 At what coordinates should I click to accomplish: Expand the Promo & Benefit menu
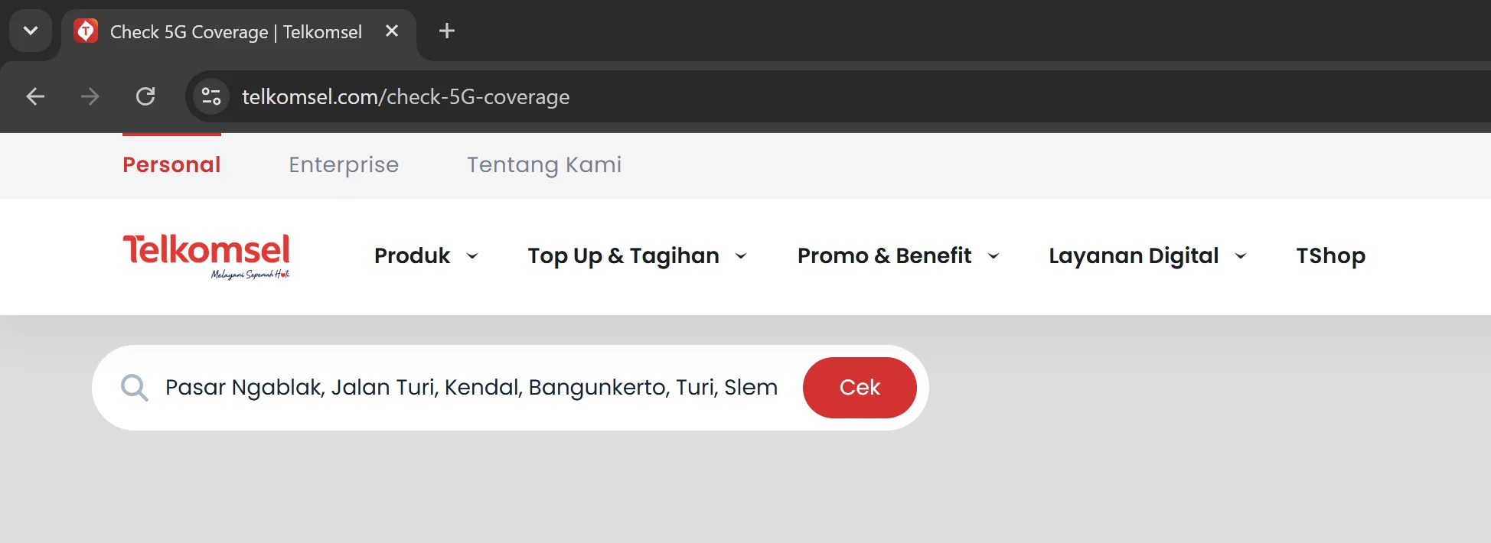click(x=899, y=255)
